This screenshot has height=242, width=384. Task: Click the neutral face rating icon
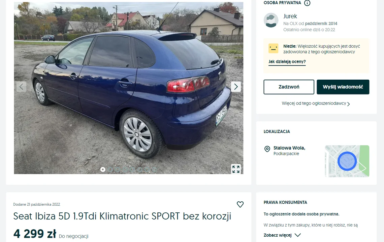[273, 48]
